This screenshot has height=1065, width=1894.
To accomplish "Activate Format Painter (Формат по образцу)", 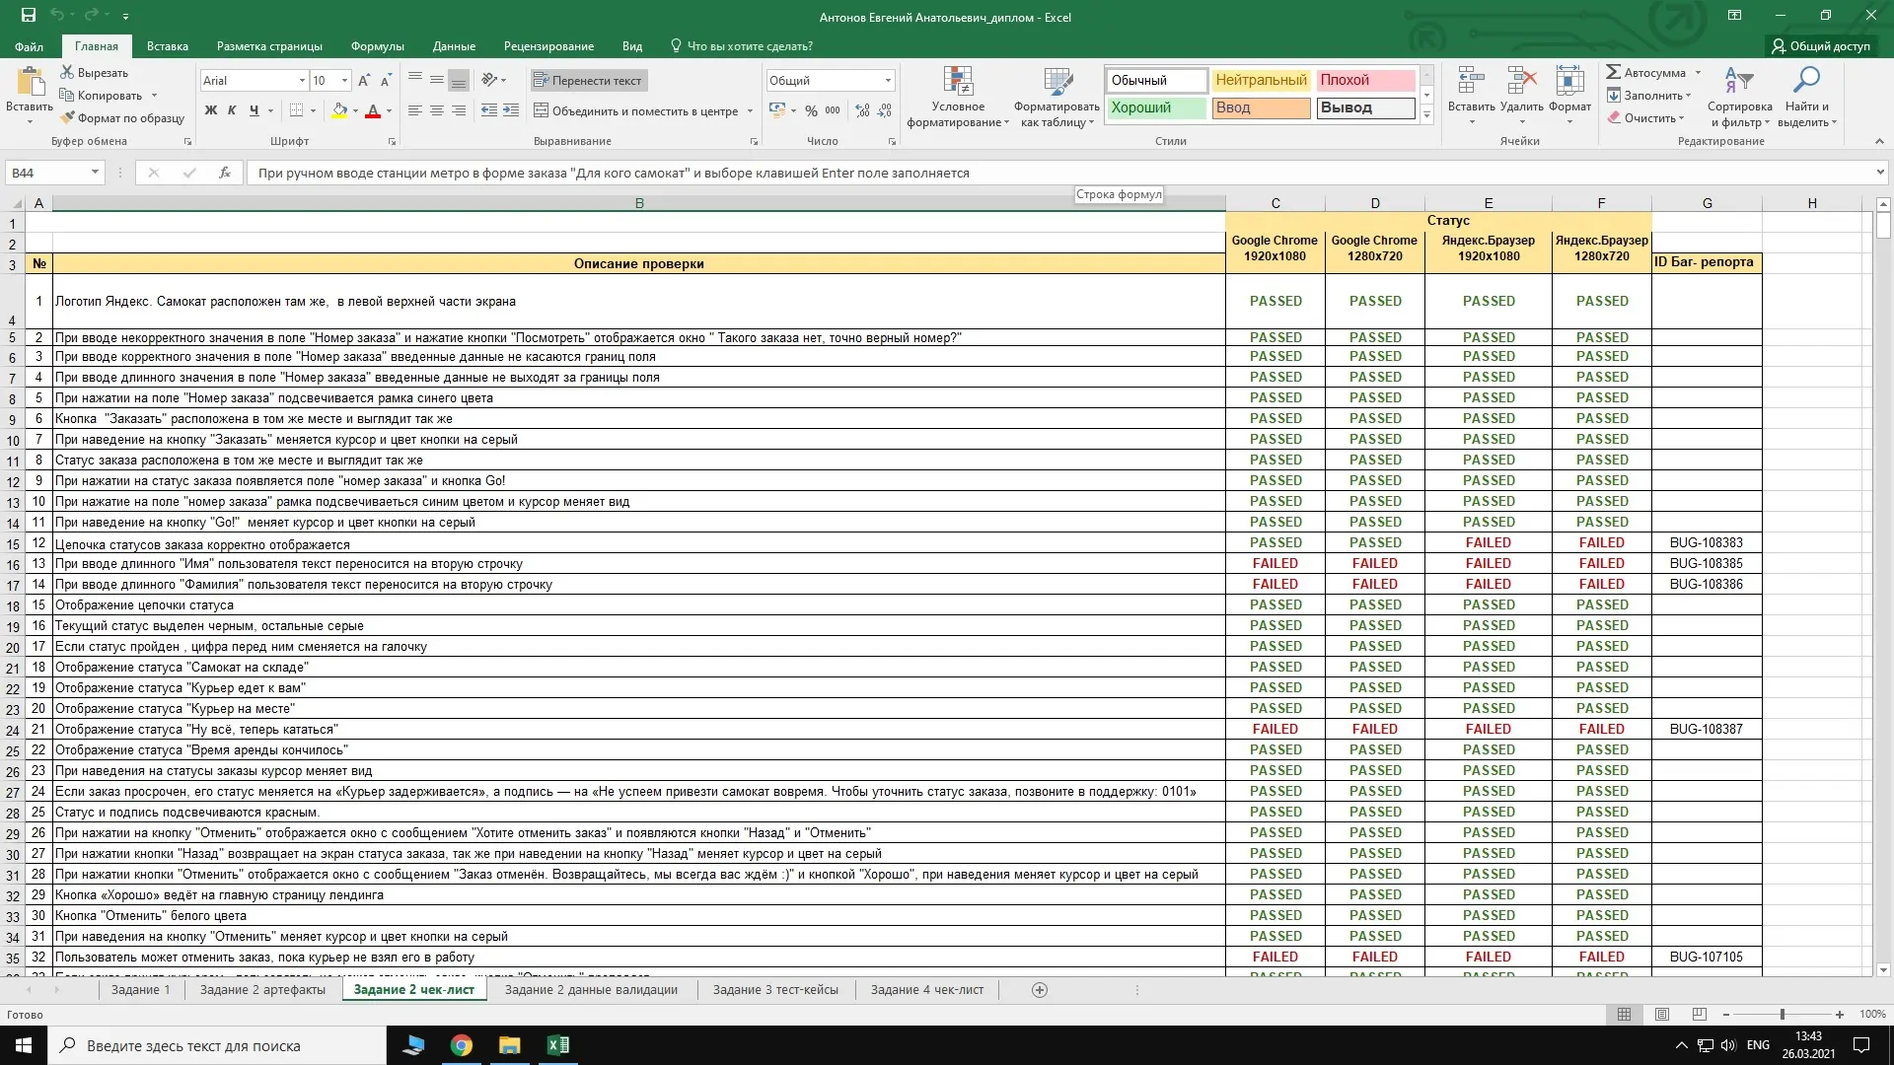I will (x=122, y=118).
